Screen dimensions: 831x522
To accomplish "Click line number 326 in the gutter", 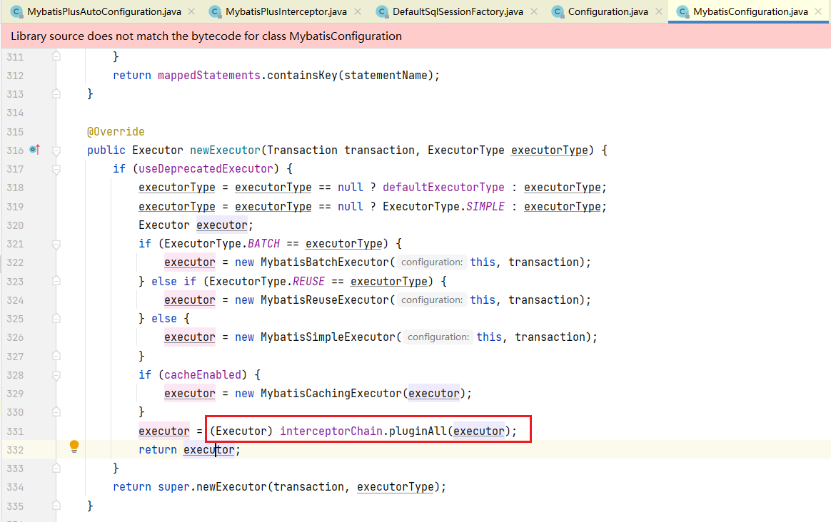I will [14, 337].
